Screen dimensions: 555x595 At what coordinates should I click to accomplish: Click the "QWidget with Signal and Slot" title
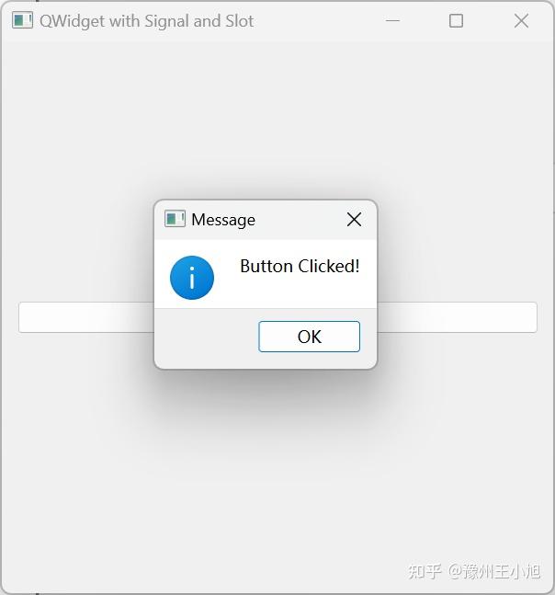147,20
